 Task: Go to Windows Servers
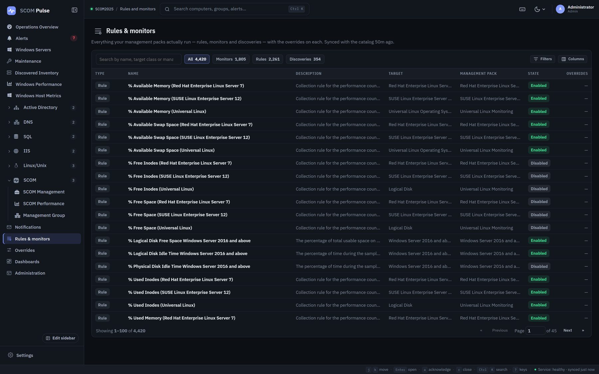pyautogui.click(x=42, y=50)
